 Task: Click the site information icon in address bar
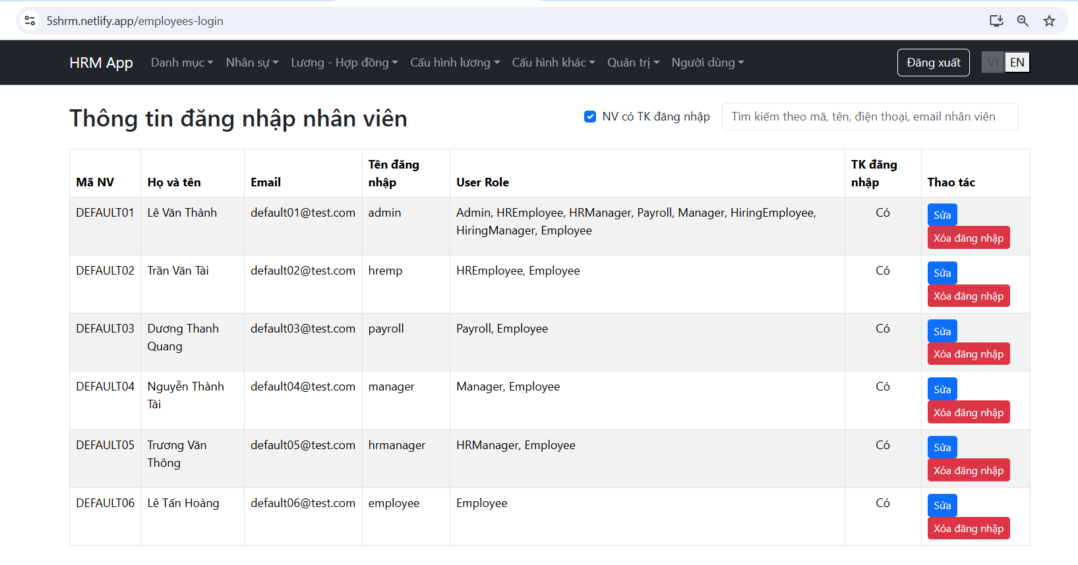(30, 20)
